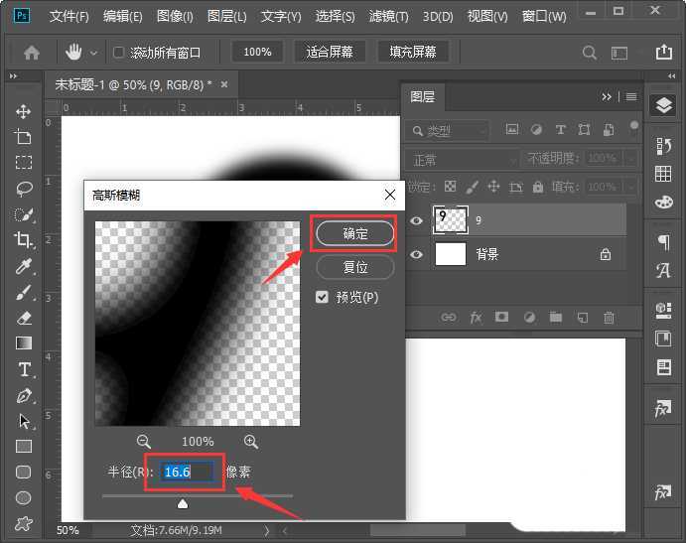Toggle the 预览(P) preview checkbox
Viewport: 686px width, 543px height.
322,297
